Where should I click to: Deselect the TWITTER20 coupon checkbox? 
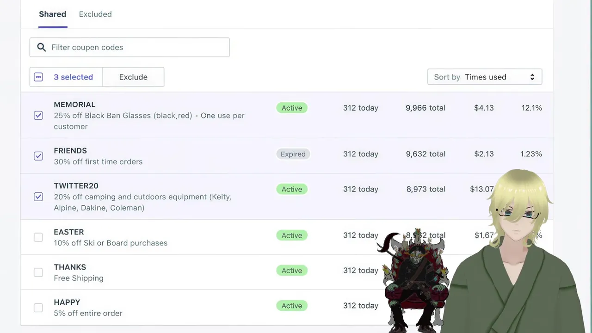[38, 197]
